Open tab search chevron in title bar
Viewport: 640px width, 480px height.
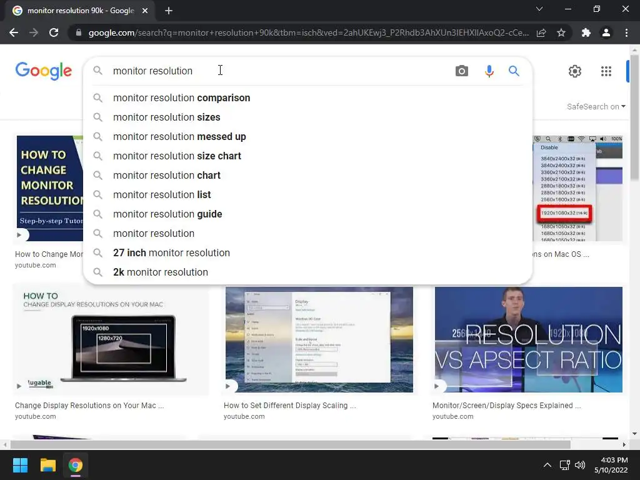[539, 9]
